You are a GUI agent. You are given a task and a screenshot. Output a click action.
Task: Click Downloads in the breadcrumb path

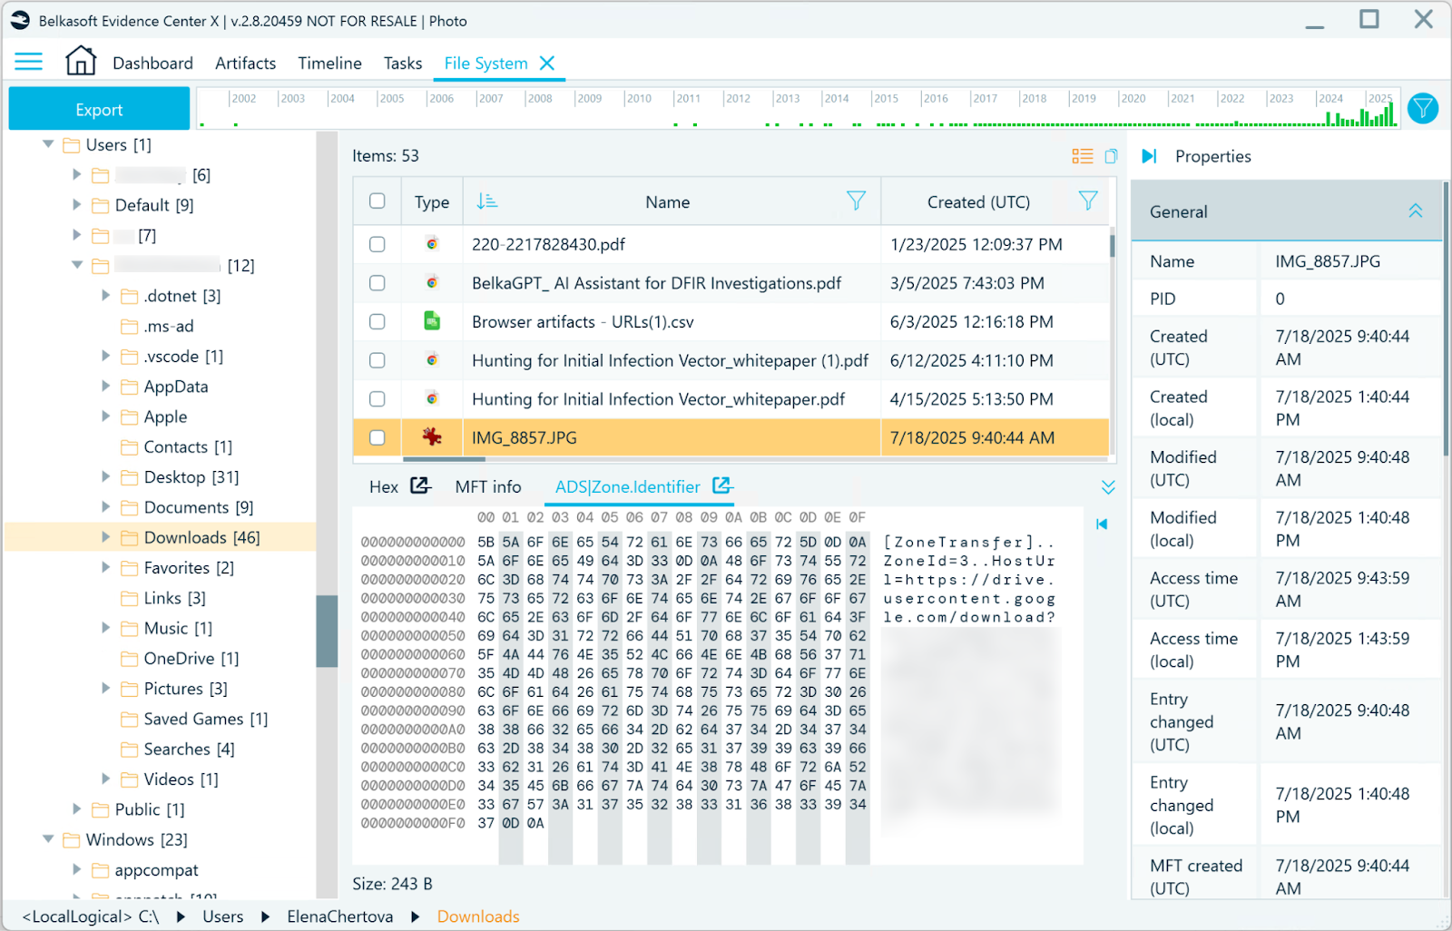coord(478,916)
